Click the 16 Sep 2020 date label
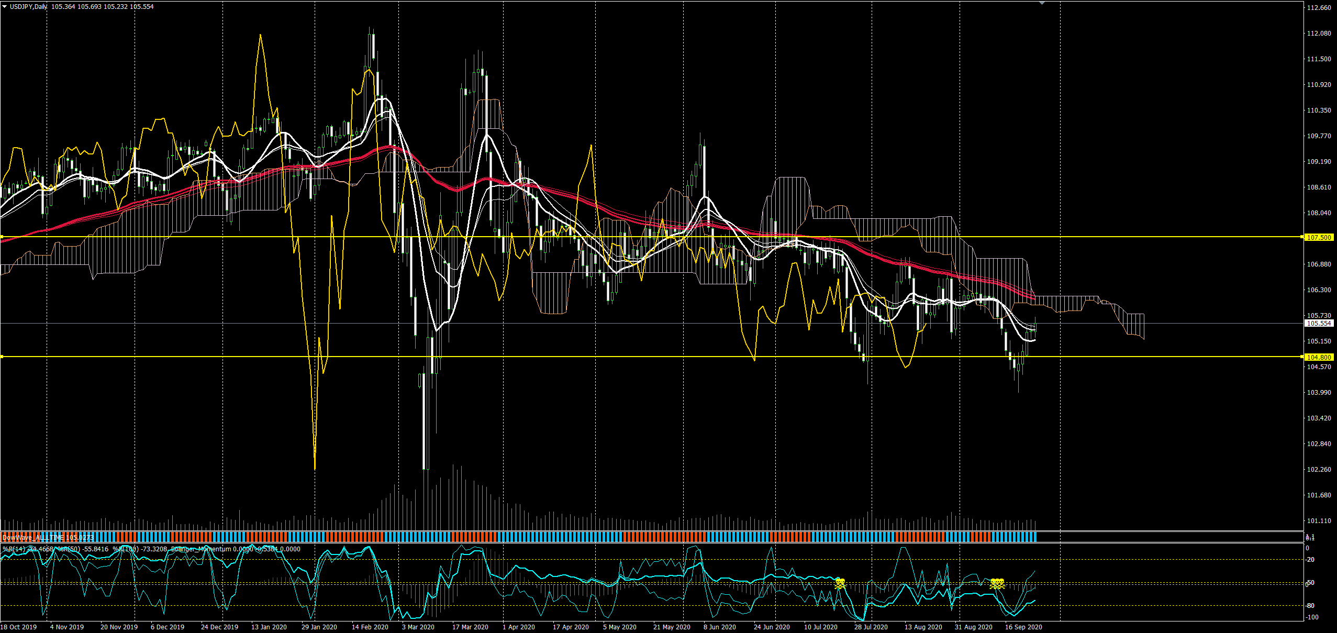This screenshot has height=633, width=1337. (x=1023, y=627)
